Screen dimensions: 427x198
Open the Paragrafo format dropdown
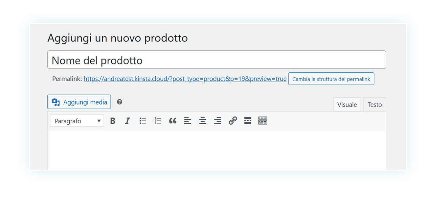click(x=77, y=121)
